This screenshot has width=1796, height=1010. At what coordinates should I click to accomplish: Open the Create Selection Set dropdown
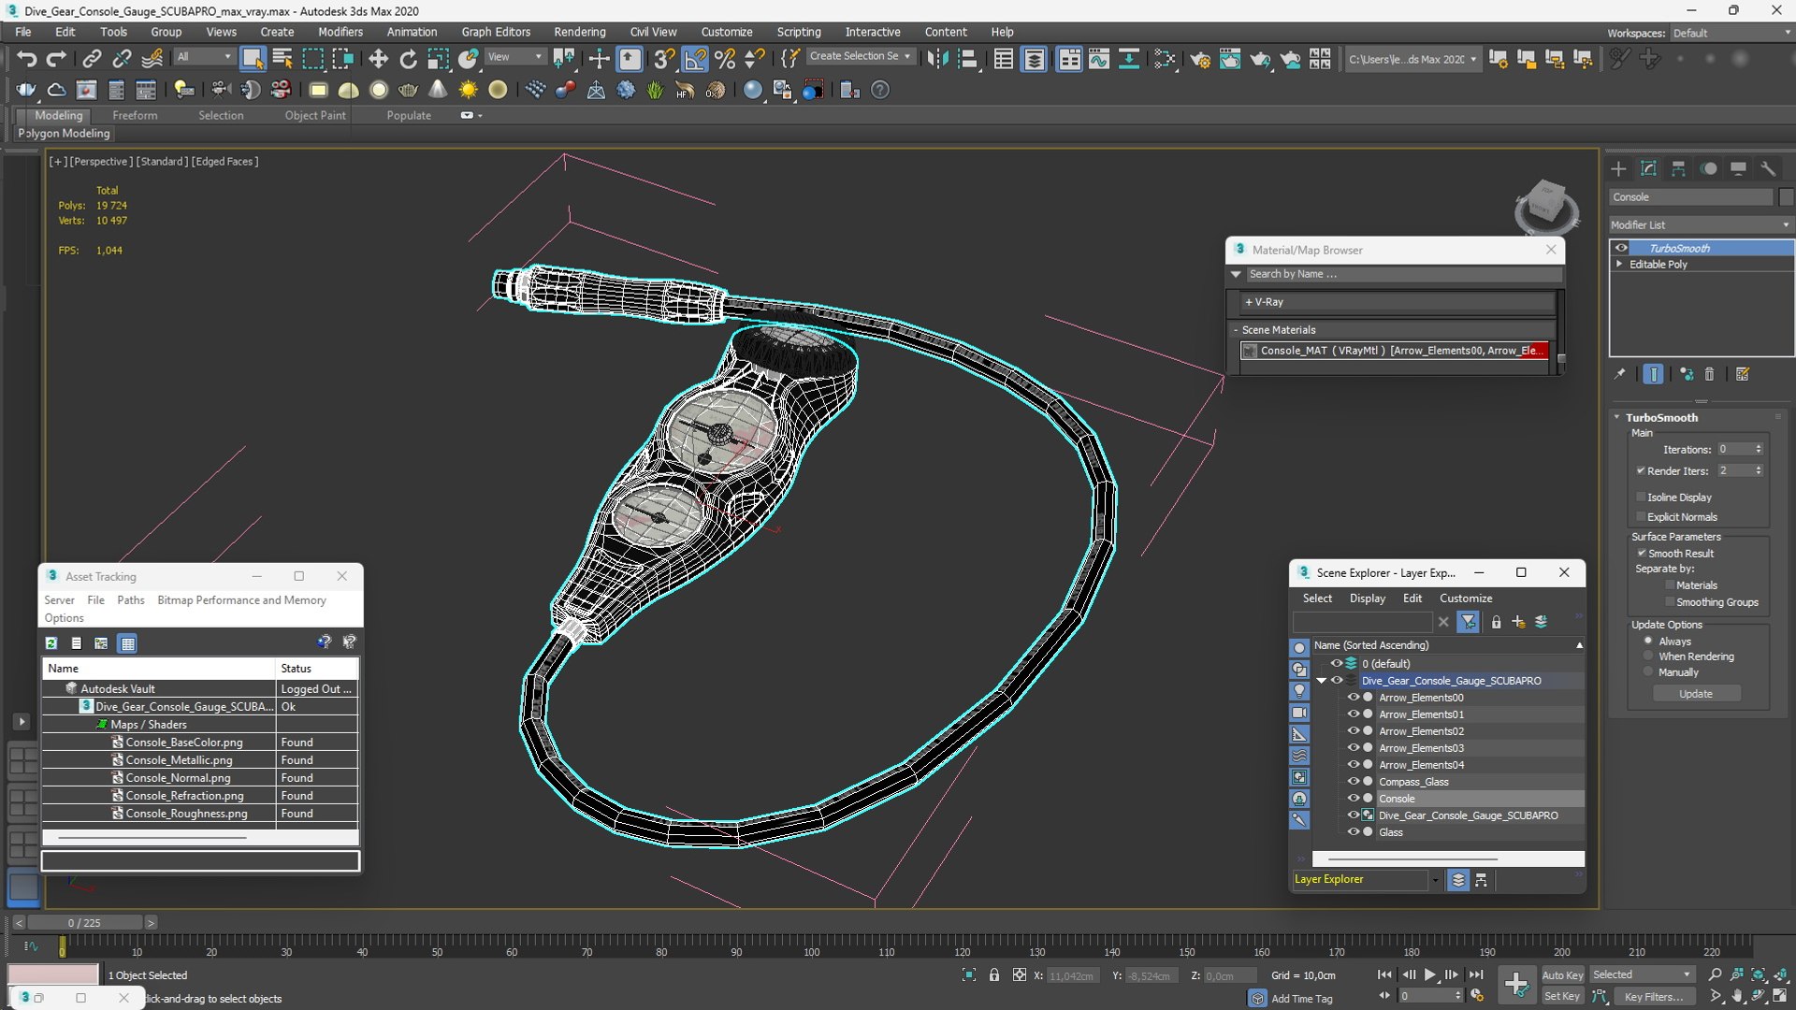[x=860, y=56]
